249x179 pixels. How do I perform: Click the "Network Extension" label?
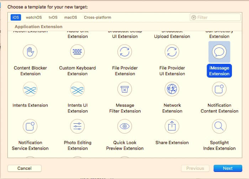click(172, 108)
